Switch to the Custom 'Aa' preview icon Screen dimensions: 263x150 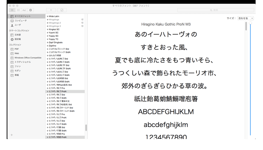(24, 10)
